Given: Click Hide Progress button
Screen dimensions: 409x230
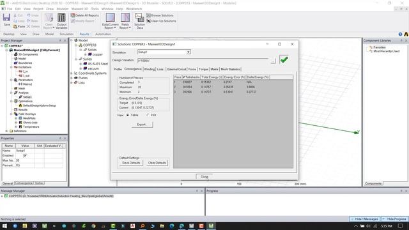Looking at the screenshot, I should pos(394,219).
